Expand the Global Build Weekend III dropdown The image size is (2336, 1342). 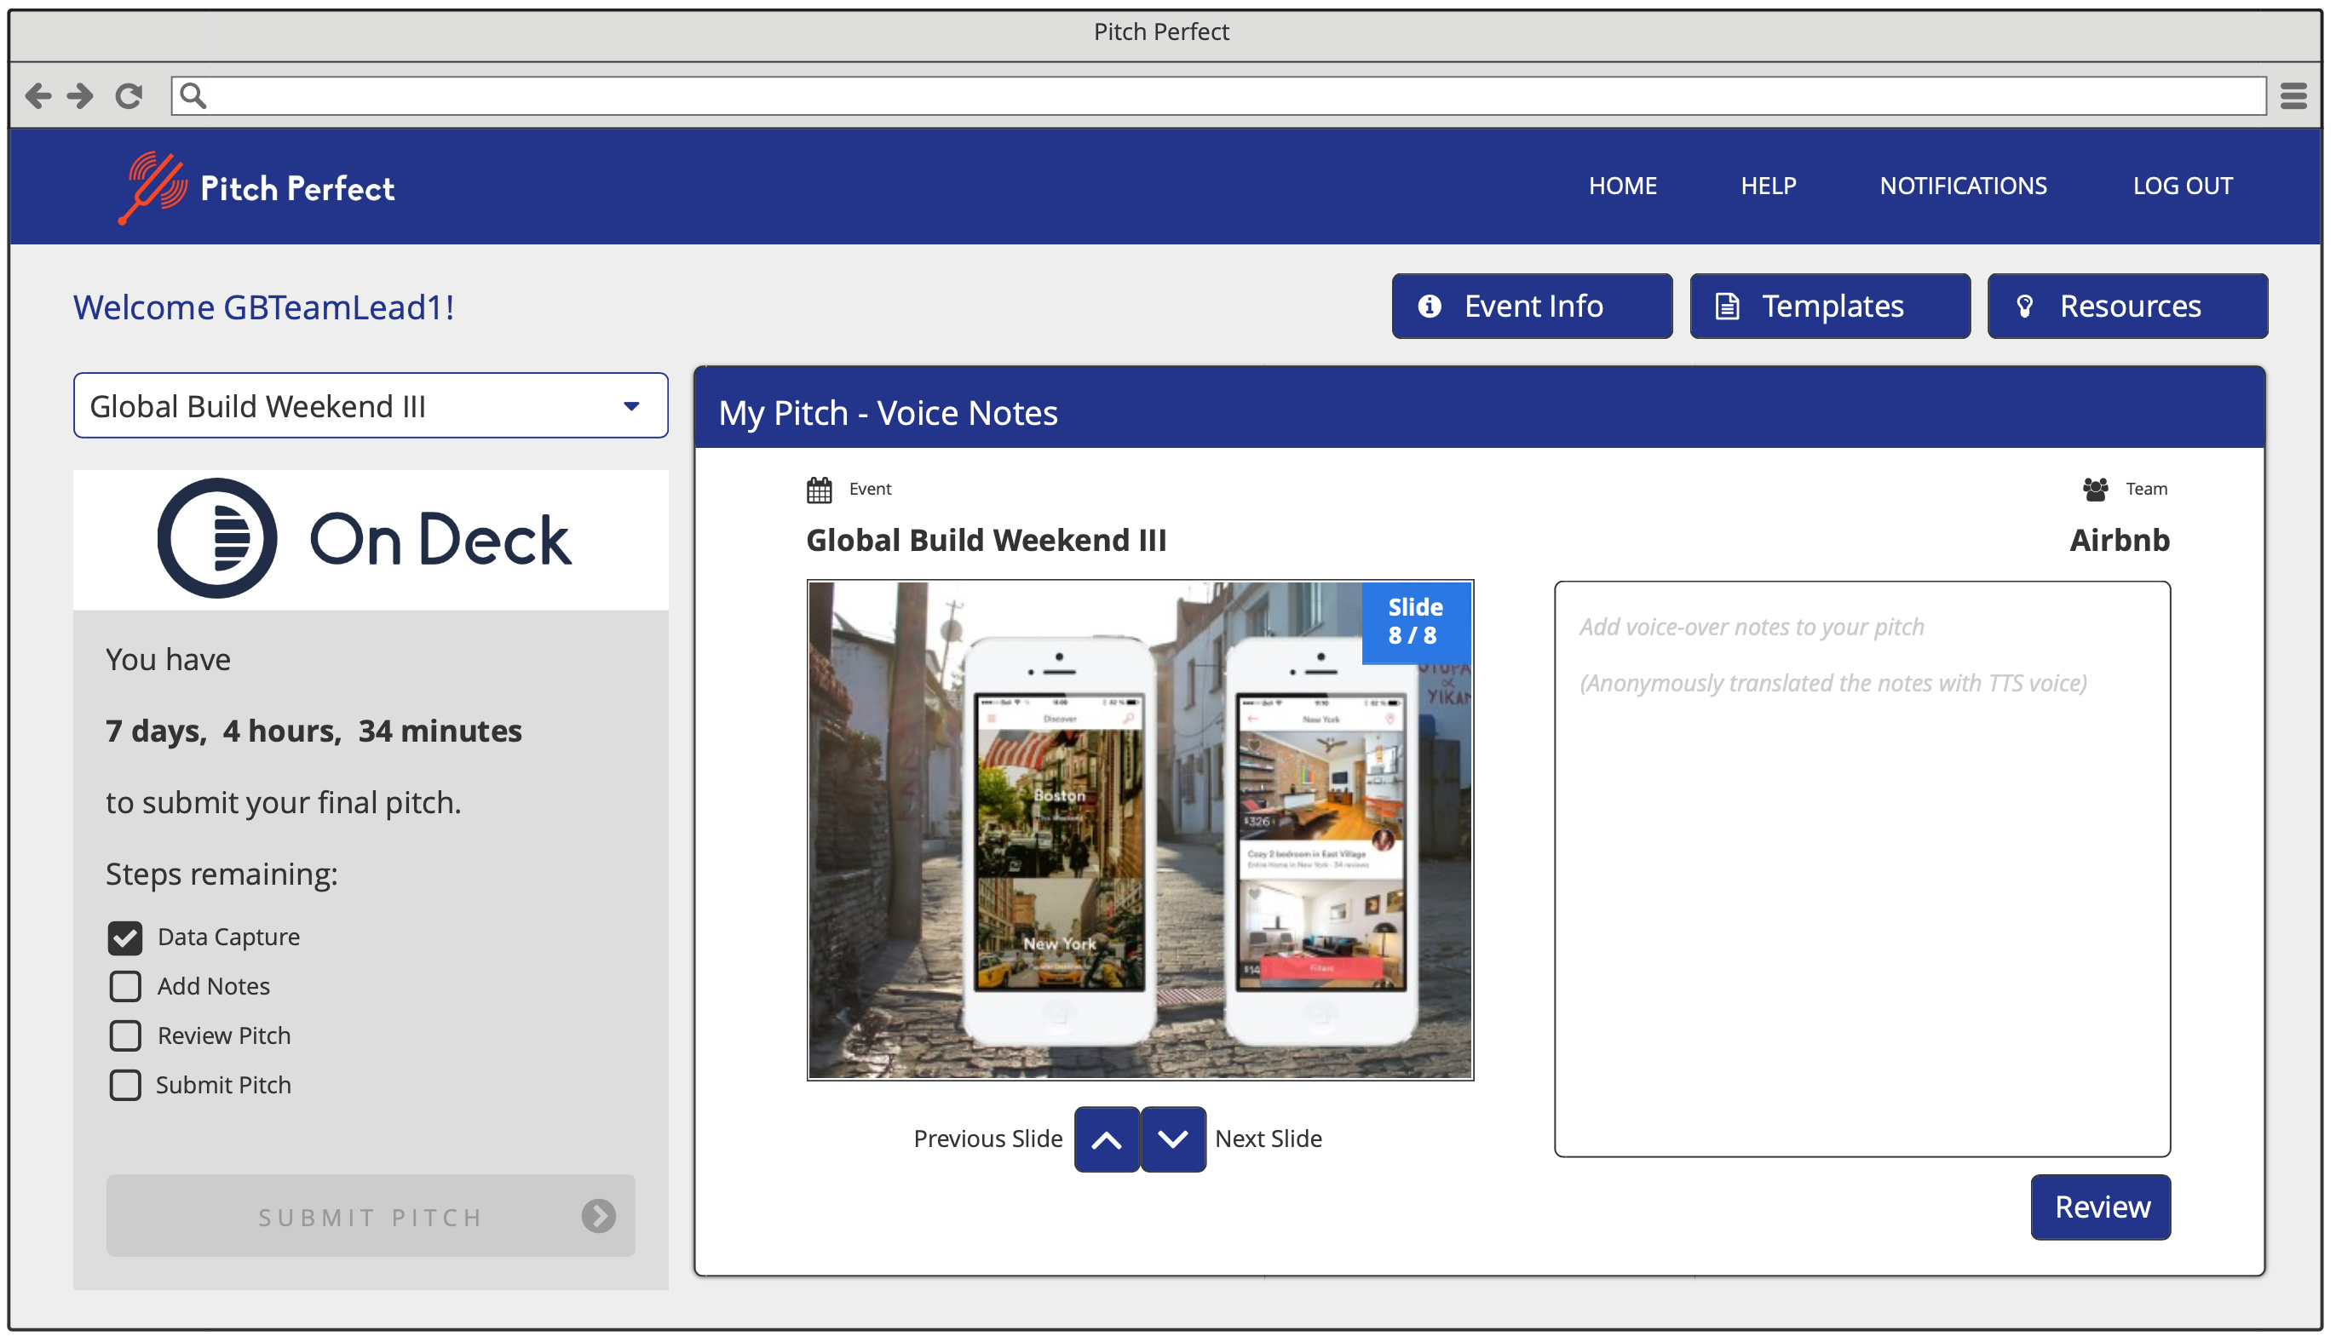pos(371,406)
